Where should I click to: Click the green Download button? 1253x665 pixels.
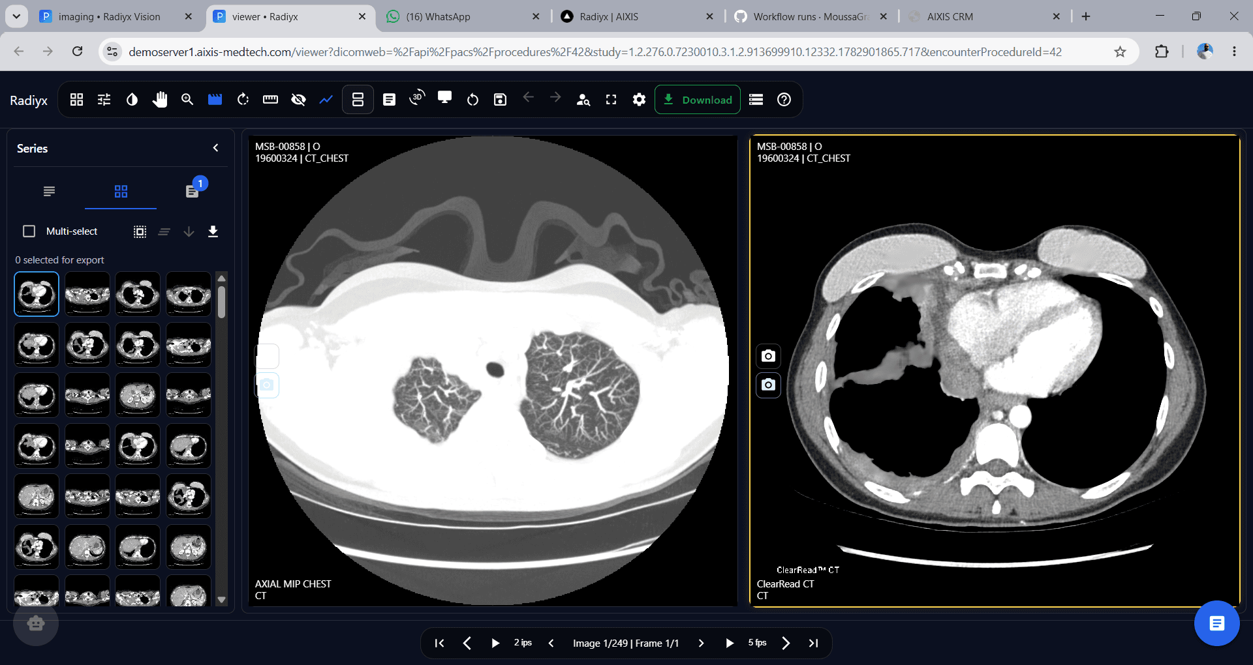click(698, 100)
